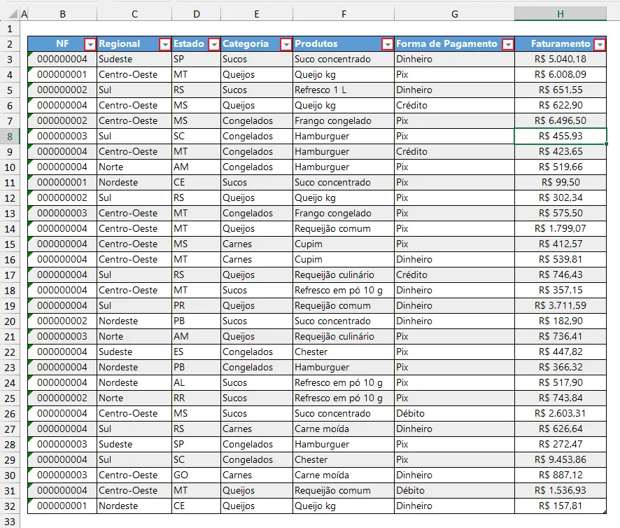Select cell with R$ 2.603,31
This screenshot has width=620, height=528.
tap(561, 413)
